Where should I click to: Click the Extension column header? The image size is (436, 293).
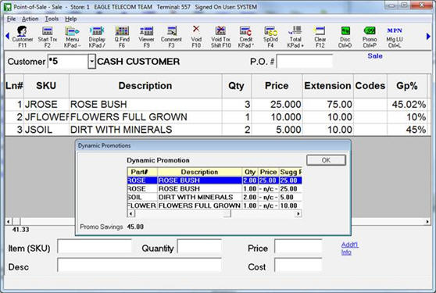click(328, 86)
